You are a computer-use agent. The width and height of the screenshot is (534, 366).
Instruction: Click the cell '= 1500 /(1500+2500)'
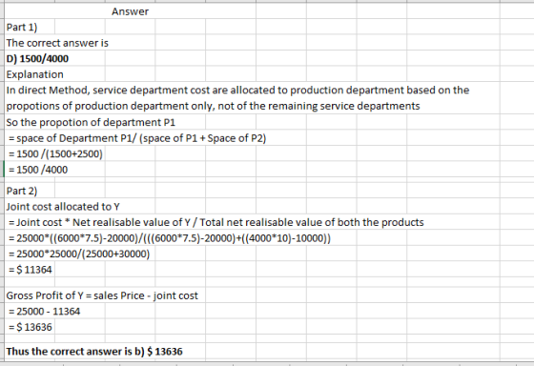(x=55, y=153)
